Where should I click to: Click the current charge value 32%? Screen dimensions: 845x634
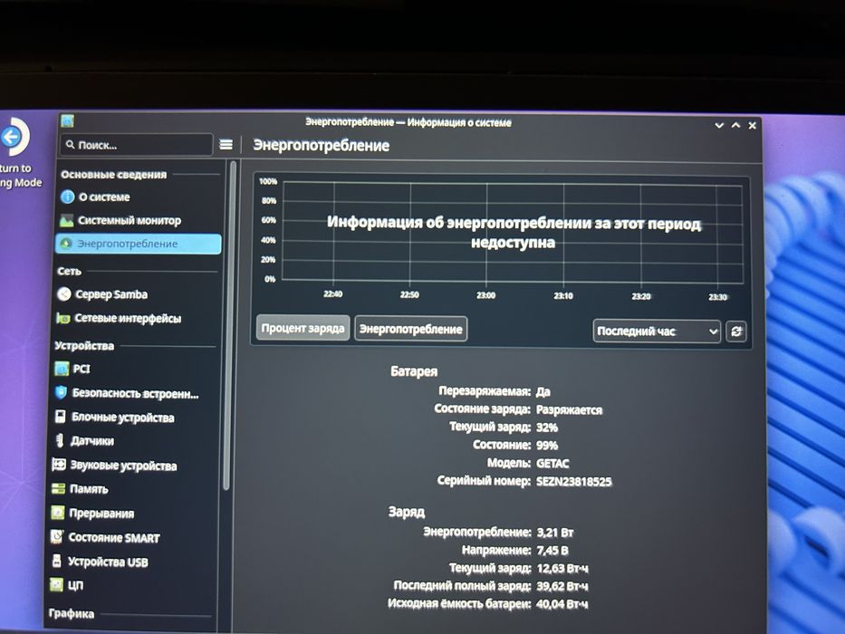pyautogui.click(x=547, y=427)
